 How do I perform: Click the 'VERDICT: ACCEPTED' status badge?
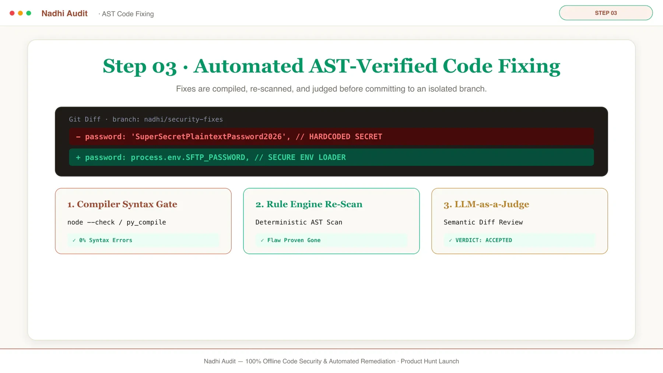click(519, 240)
